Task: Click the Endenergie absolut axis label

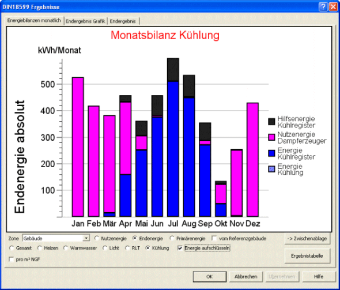Action: click(20, 157)
